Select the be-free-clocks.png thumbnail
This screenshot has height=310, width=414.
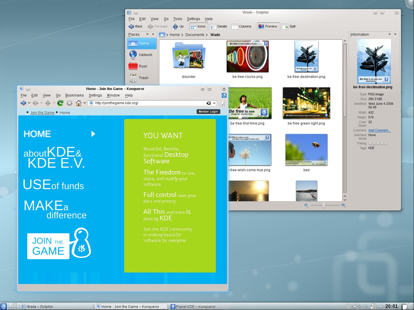(248, 56)
